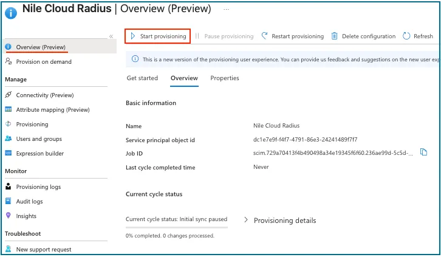Switch to the Get started tab
441x260 pixels.
coord(142,78)
